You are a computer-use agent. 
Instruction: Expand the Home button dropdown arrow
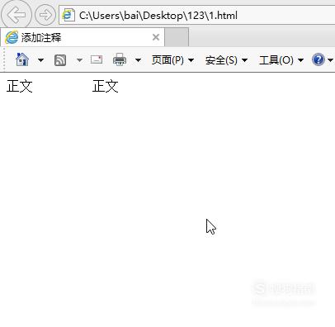(x=40, y=59)
